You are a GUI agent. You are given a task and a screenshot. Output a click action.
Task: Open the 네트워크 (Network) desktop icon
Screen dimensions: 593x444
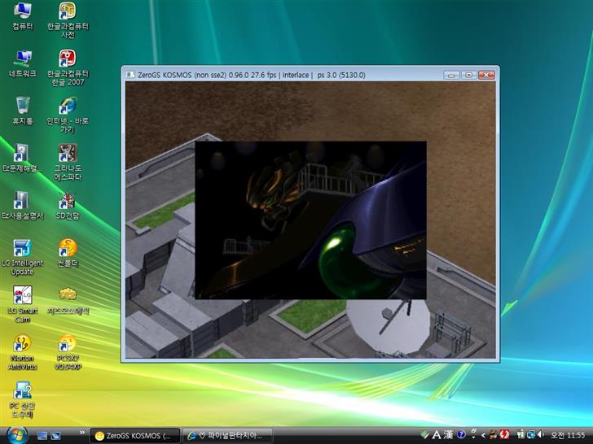click(23, 63)
